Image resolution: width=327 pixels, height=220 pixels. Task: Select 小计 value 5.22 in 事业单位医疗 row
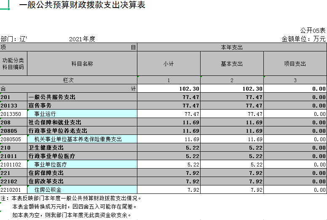(169, 164)
